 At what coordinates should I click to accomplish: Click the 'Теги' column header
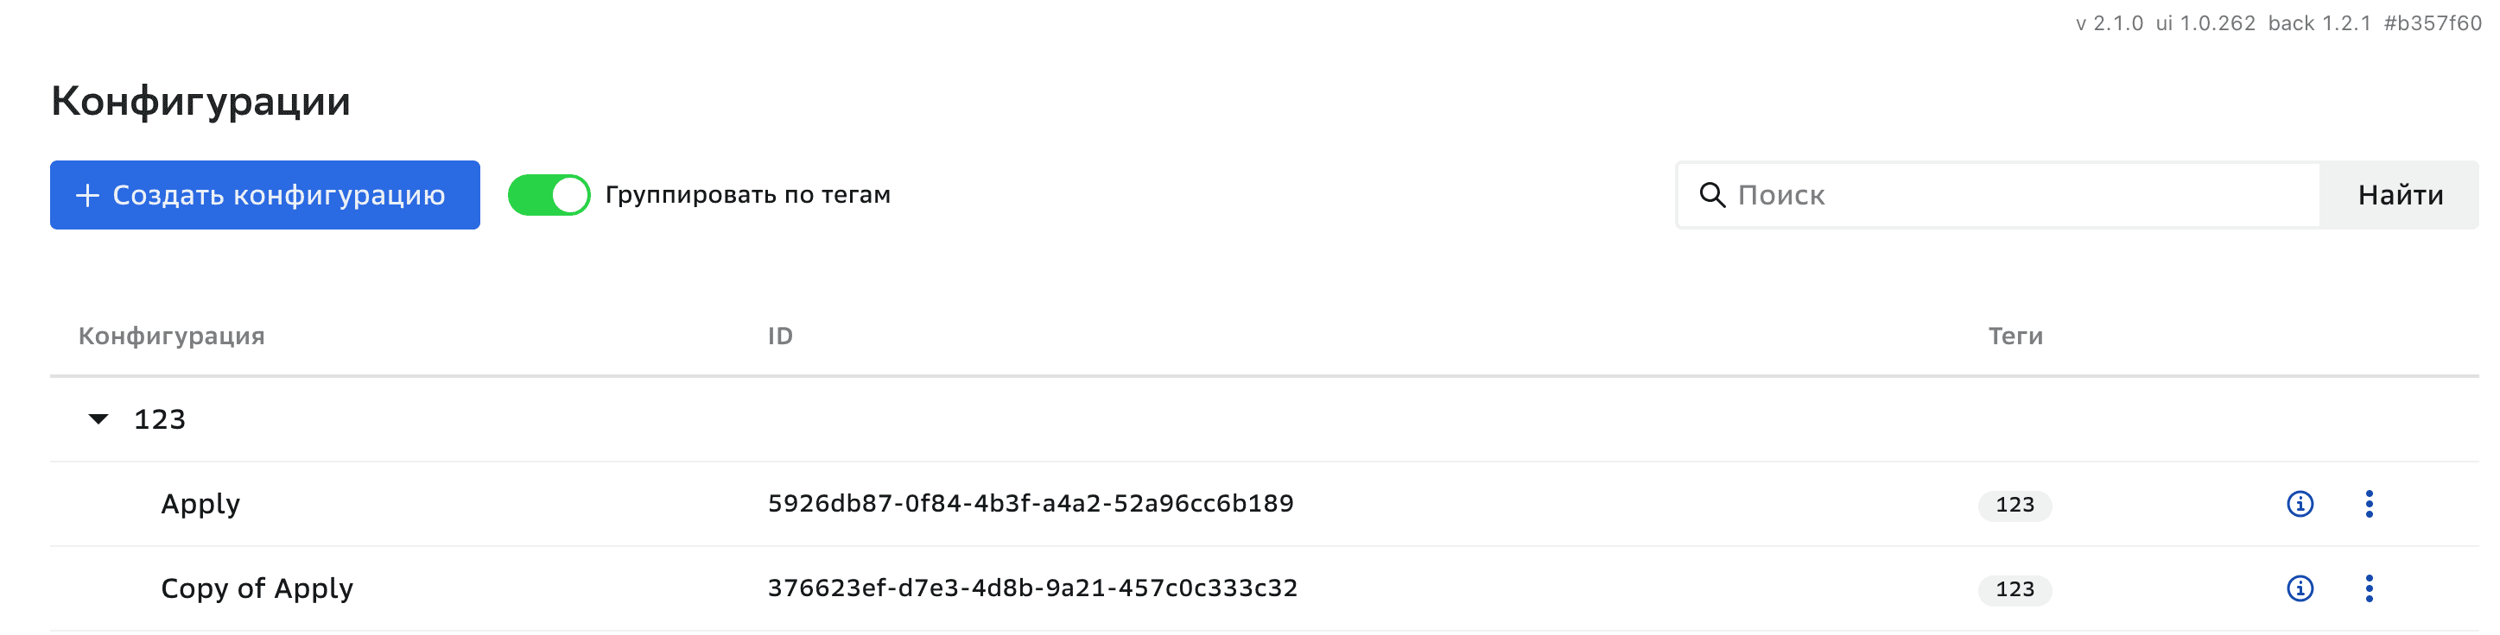tap(2015, 336)
